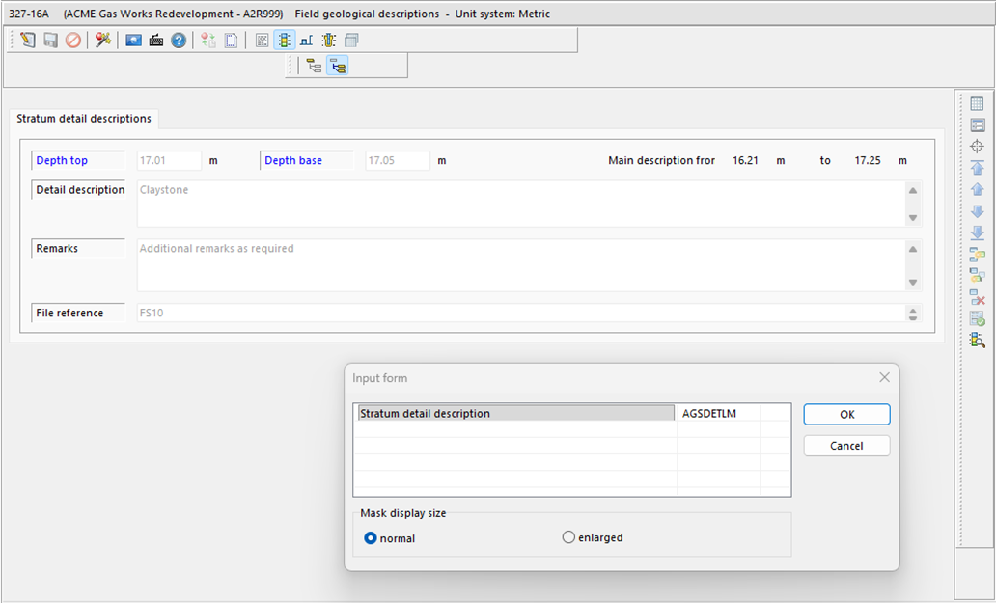Select the enlarged mask display size
This screenshot has height=603, width=996.
click(x=568, y=537)
